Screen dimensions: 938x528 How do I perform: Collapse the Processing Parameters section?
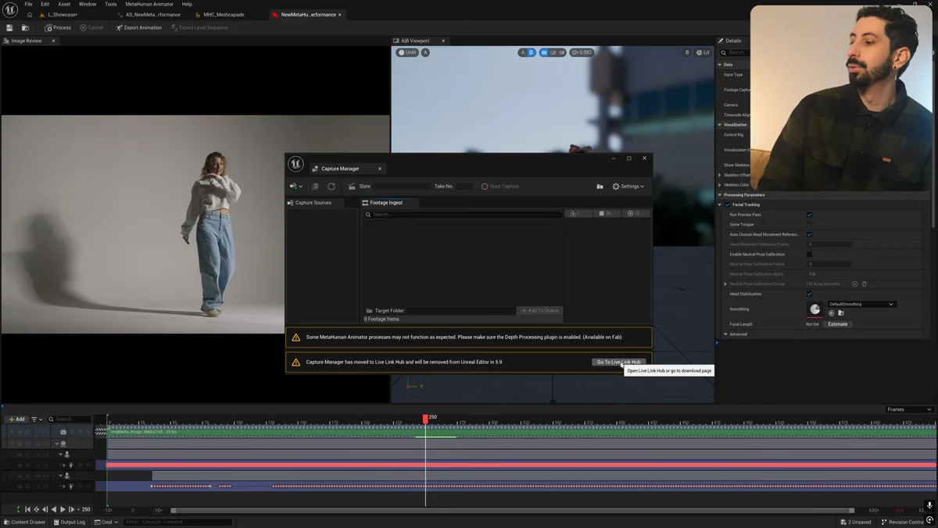tap(720, 195)
